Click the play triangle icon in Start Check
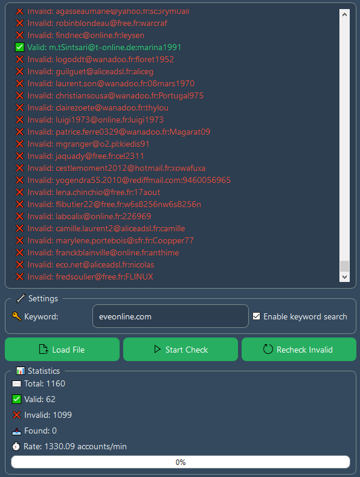The width and height of the screenshot is (360, 477). point(157,349)
